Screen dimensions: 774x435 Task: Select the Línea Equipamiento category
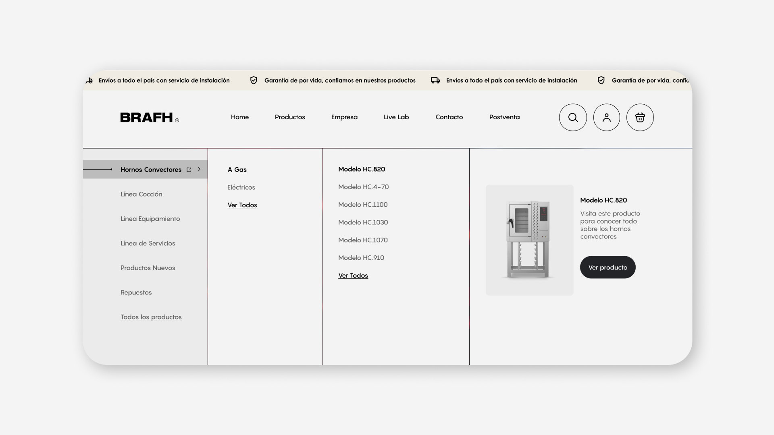(150, 219)
